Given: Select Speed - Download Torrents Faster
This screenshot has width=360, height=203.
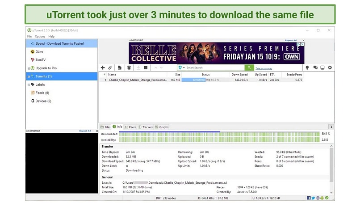Looking at the screenshot, I should coord(62,43).
